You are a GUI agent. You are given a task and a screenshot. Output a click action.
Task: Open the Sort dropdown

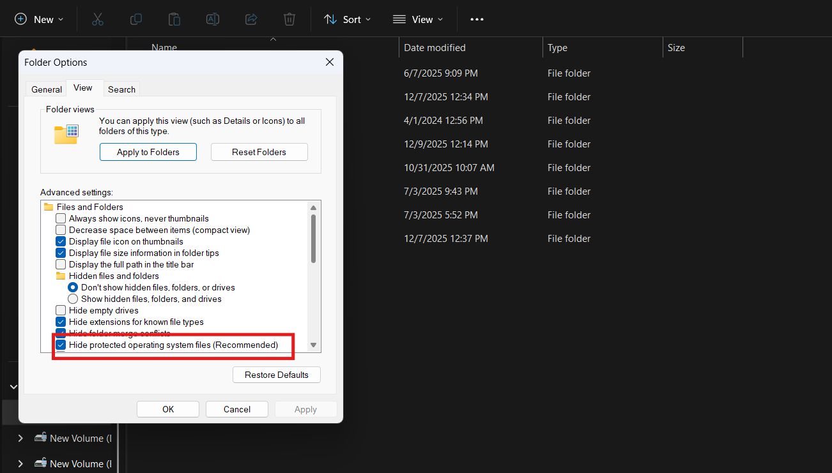click(x=347, y=19)
